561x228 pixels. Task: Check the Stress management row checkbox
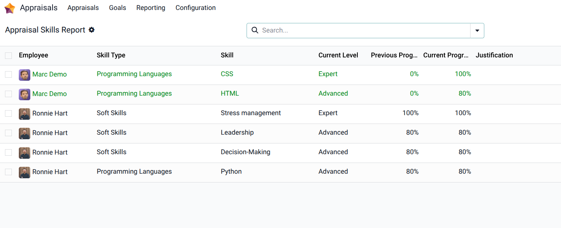tap(8, 113)
